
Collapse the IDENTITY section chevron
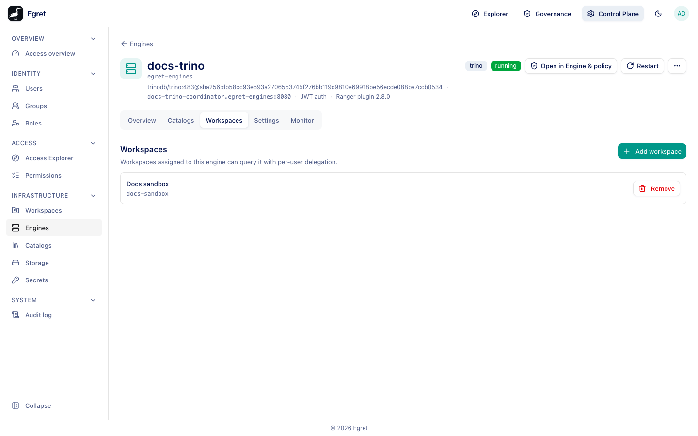coord(93,74)
